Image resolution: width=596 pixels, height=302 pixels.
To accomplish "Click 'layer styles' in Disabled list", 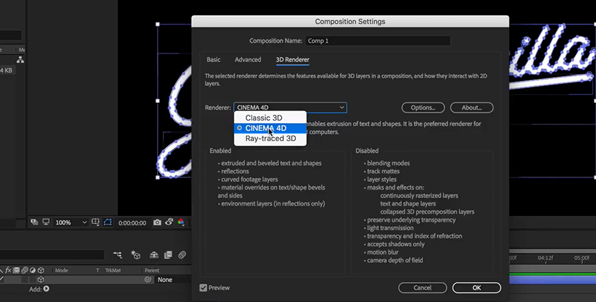I will pos(382,179).
